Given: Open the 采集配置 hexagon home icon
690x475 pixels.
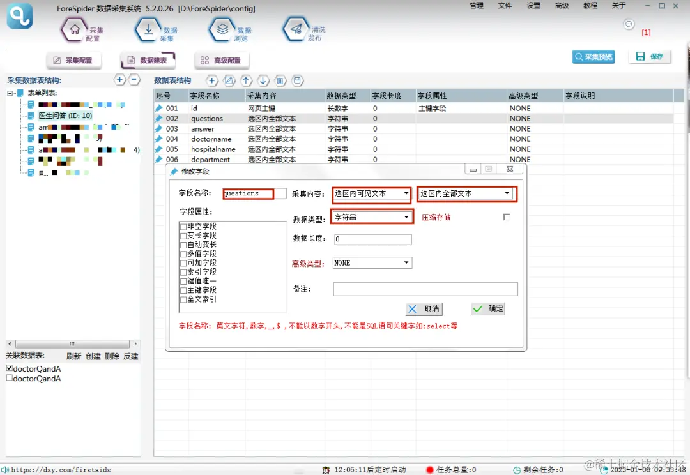Looking at the screenshot, I should click(x=74, y=30).
